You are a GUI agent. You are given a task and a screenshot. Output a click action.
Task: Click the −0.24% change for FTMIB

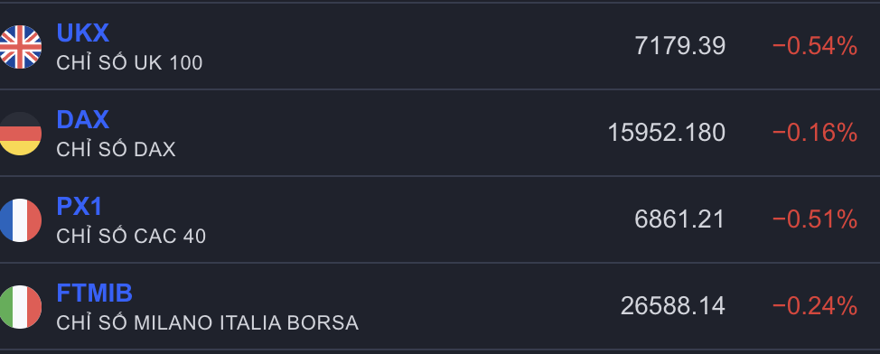click(815, 306)
